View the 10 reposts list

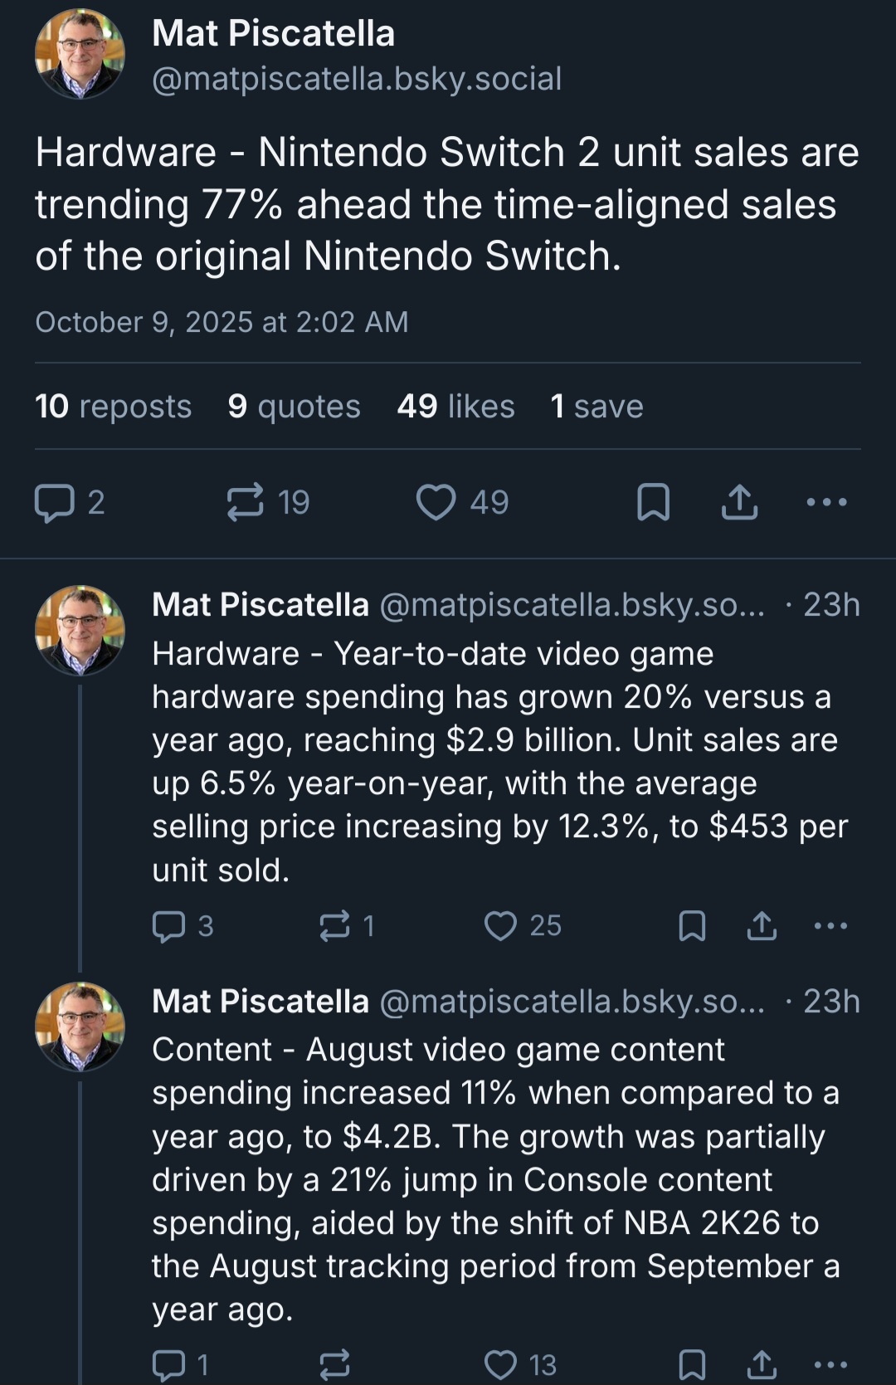(x=113, y=407)
